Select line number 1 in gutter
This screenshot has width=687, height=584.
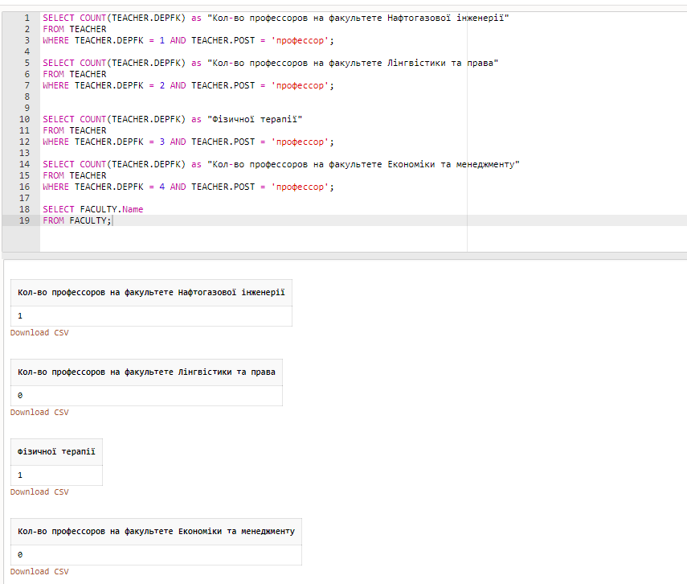click(x=27, y=18)
